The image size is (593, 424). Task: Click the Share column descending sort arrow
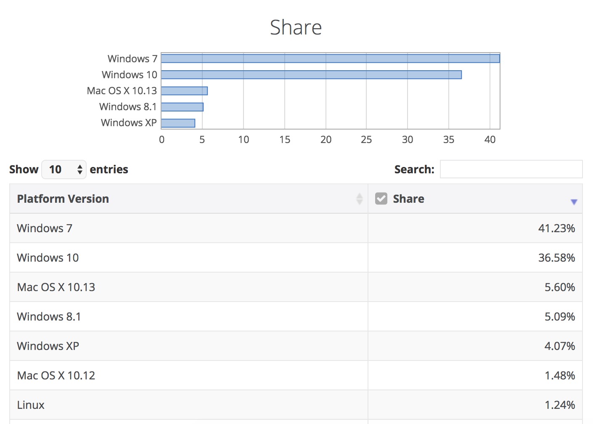pyautogui.click(x=574, y=202)
